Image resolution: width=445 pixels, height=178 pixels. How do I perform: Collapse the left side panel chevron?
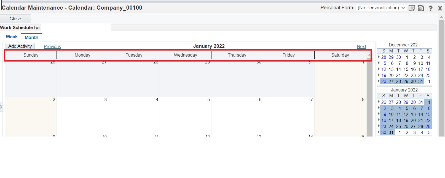(1, 107)
